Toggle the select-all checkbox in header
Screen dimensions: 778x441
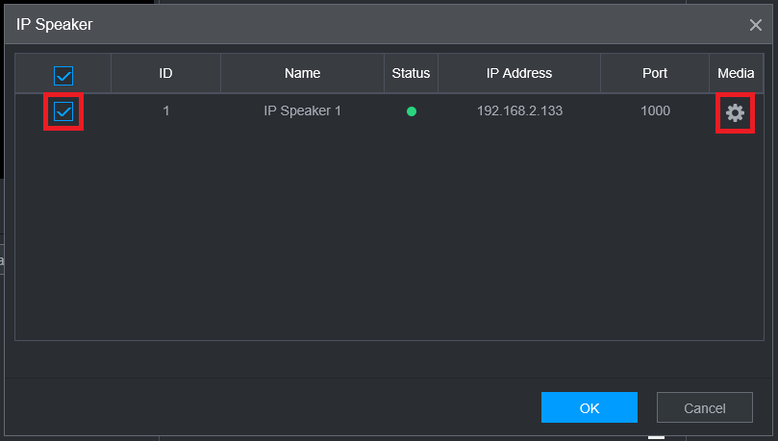[63, 75]
